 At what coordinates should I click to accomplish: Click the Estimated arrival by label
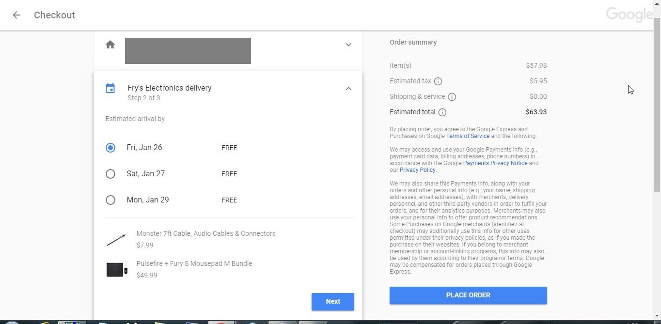tap(135, 119)
